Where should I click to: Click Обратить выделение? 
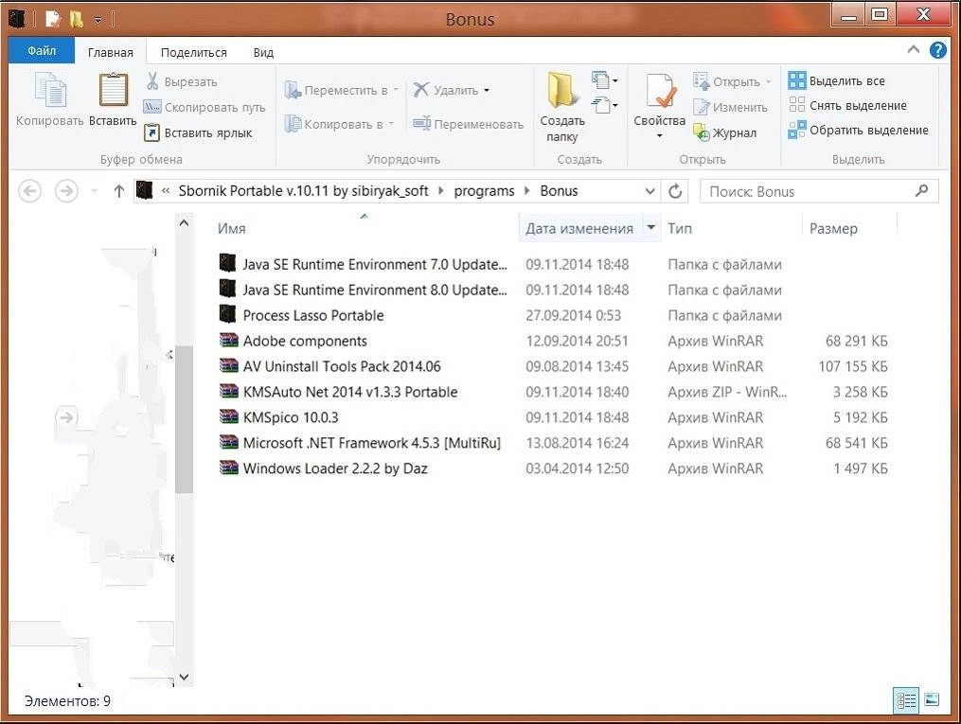(858, 130)
